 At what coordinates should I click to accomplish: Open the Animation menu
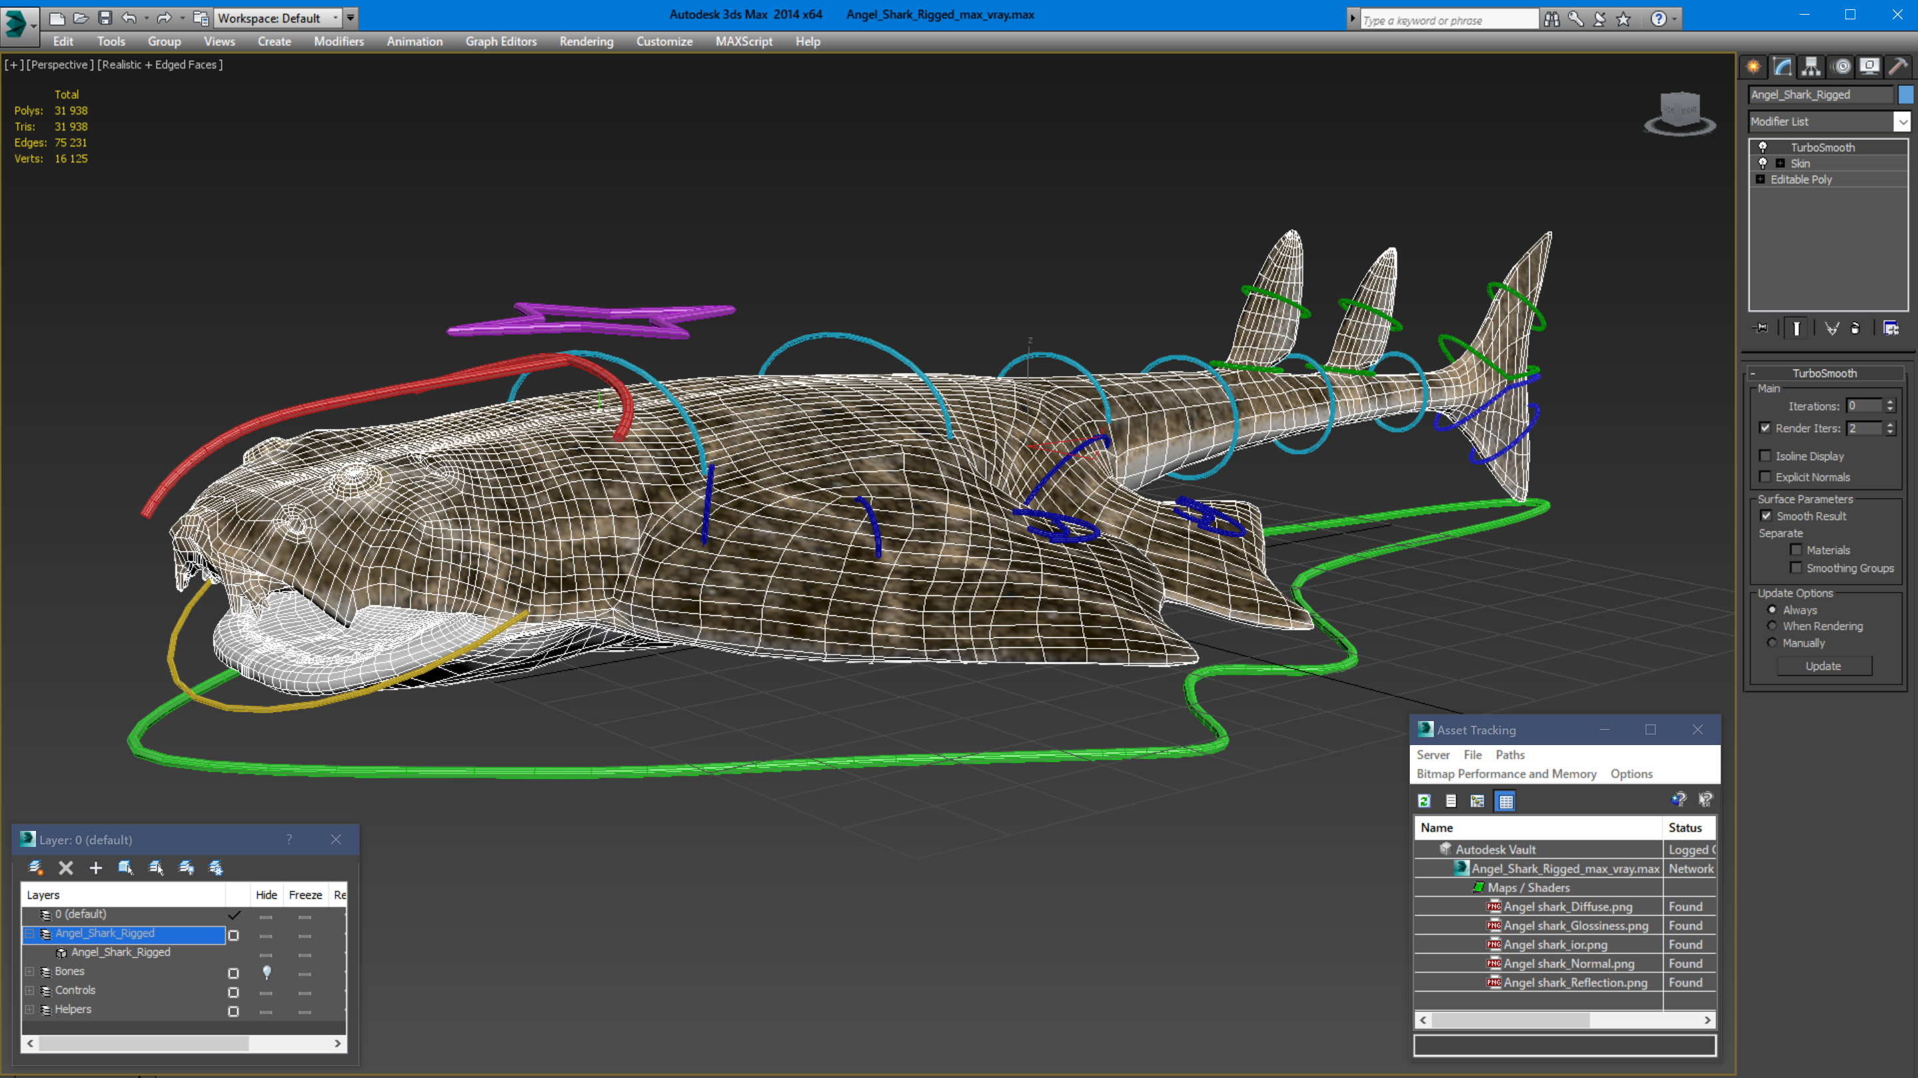click(415, 42)
